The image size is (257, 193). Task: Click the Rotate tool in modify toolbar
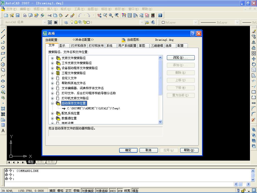254,64
